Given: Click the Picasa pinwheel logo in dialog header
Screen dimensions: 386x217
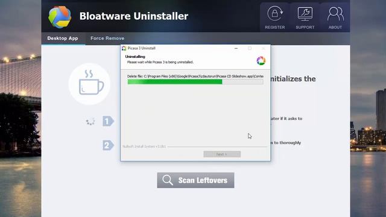Looking at the screenshot, I should (261, 60).
